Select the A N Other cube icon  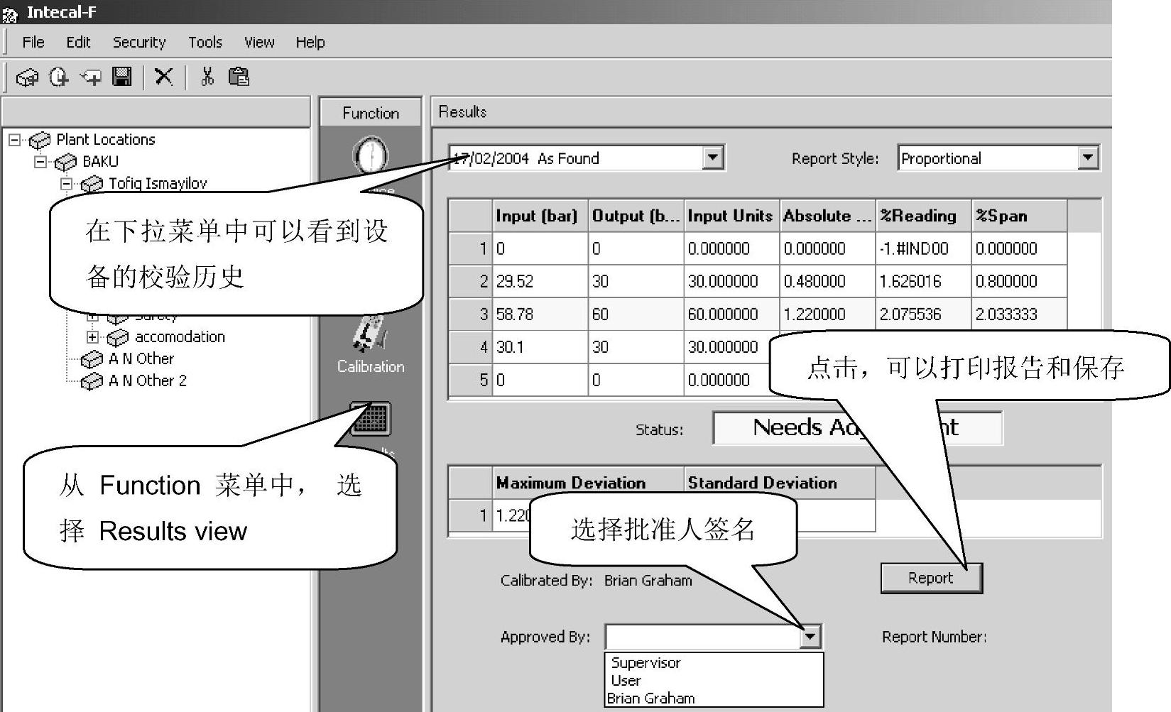(92, 359)
